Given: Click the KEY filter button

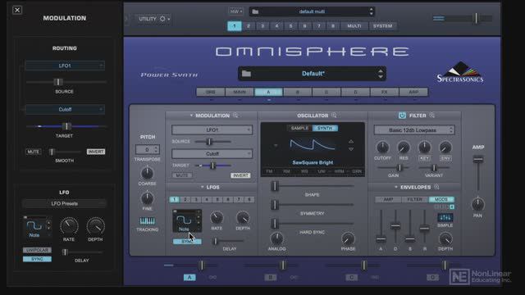Looking at the screenshot, I should (x=424, y=158).
